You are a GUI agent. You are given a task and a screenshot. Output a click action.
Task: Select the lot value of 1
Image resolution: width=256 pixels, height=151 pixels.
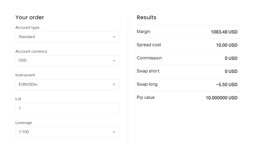click(x=19, y=108)
